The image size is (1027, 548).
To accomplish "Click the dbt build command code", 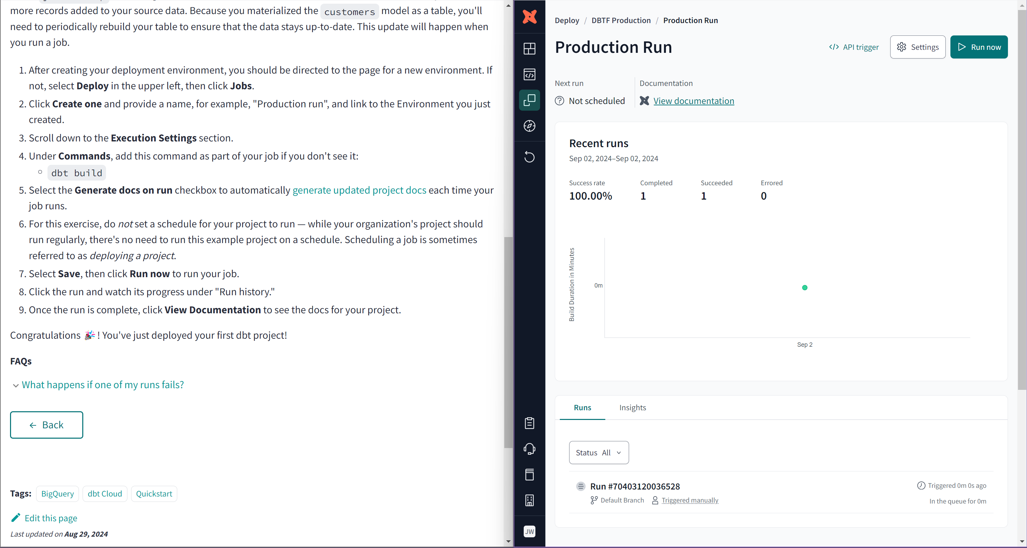I will 77,173.
